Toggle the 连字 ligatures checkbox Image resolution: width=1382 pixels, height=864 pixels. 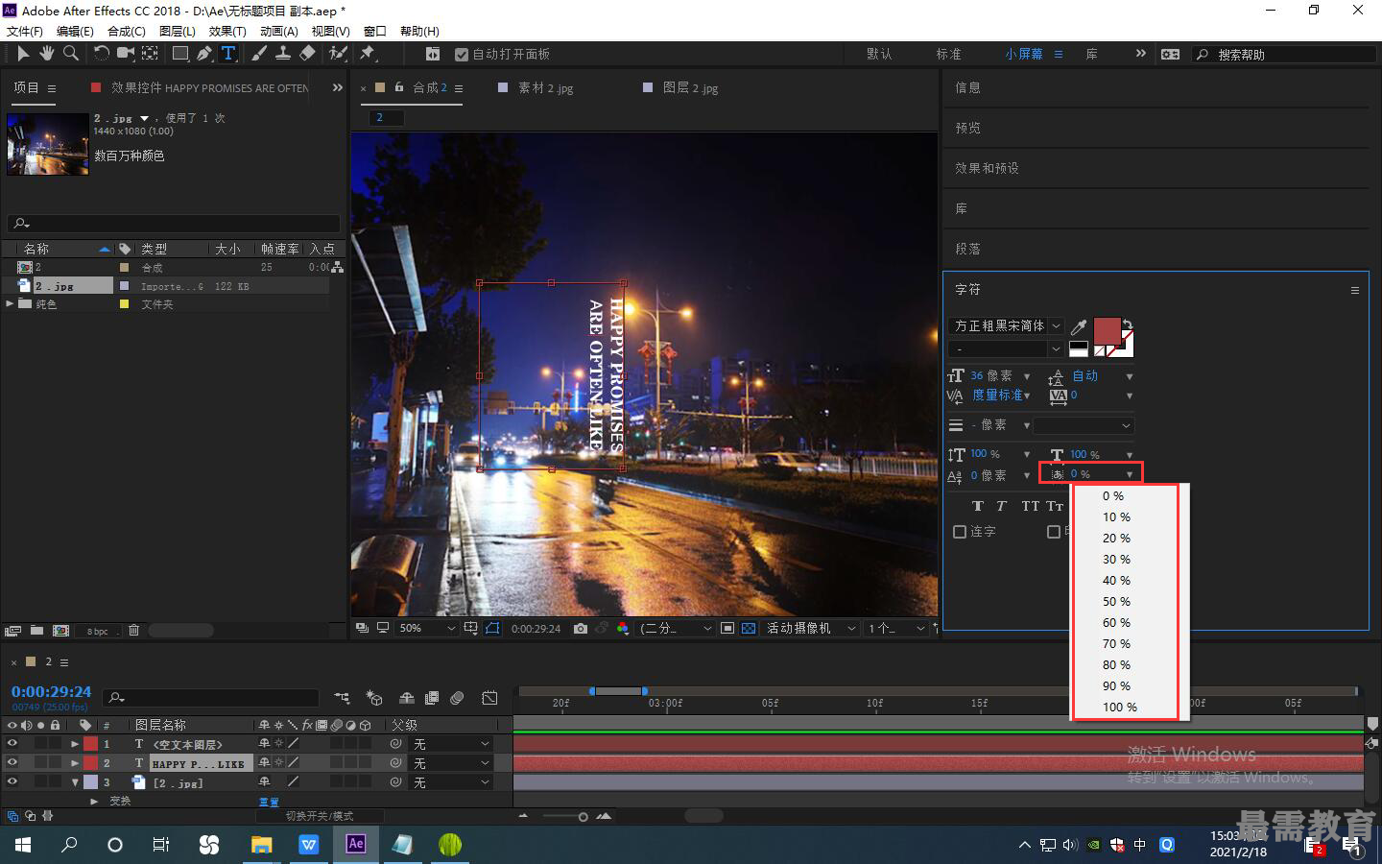click(x=960, y=531)
